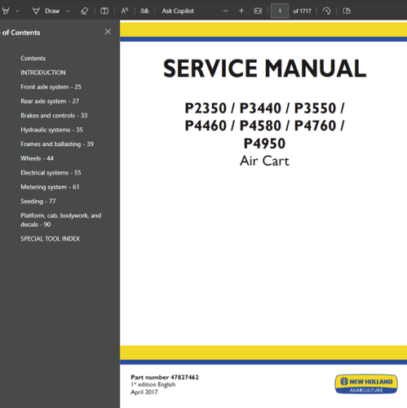Open Hydraulic systems - 35 chapter

51,130
